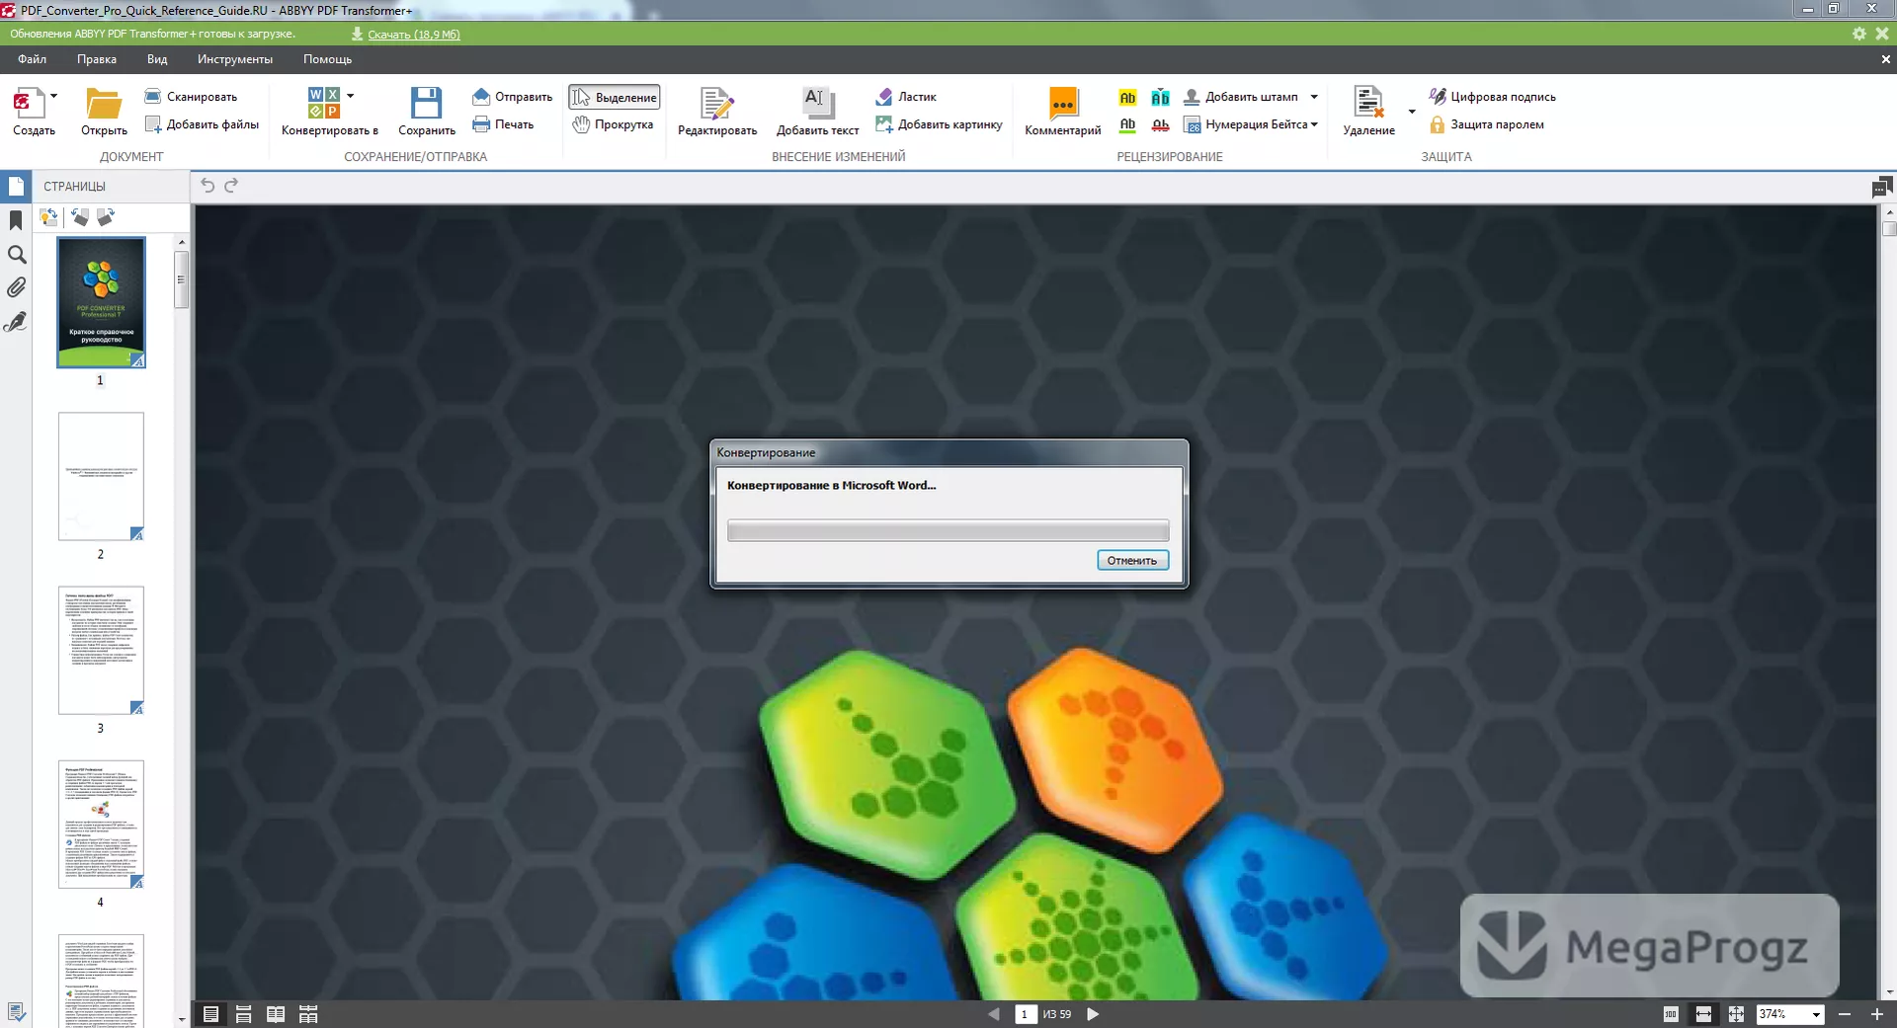1897x1028 pixels.
Task: Open the Вид menu
Action: pyautogui.click(x=157, y=59)
